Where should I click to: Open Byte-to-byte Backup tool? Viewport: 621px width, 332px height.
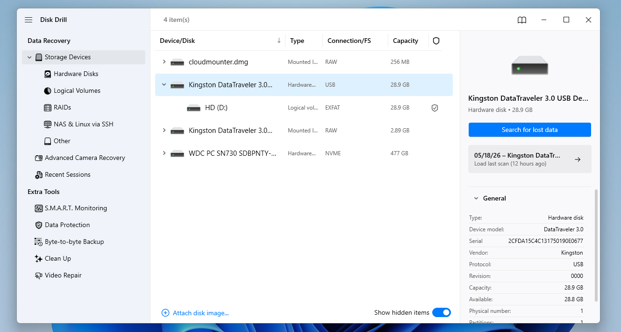[74, 242]
